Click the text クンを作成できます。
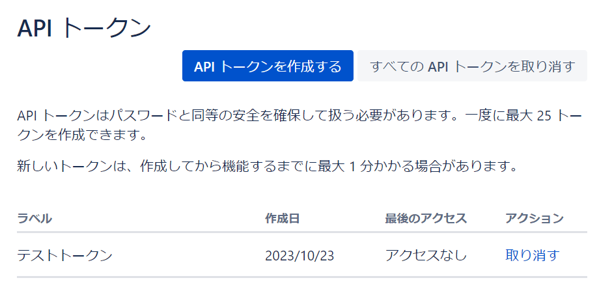 pos(82,136)
